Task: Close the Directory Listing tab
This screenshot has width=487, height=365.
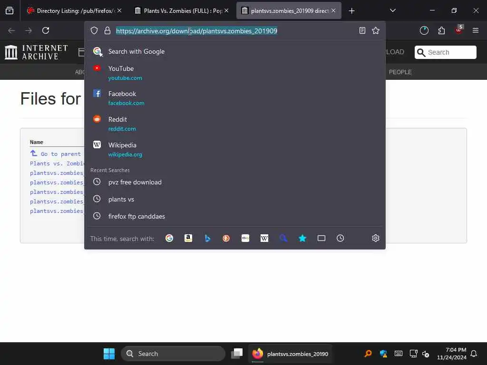Action: pyautogui.click(x=119, y=10)
